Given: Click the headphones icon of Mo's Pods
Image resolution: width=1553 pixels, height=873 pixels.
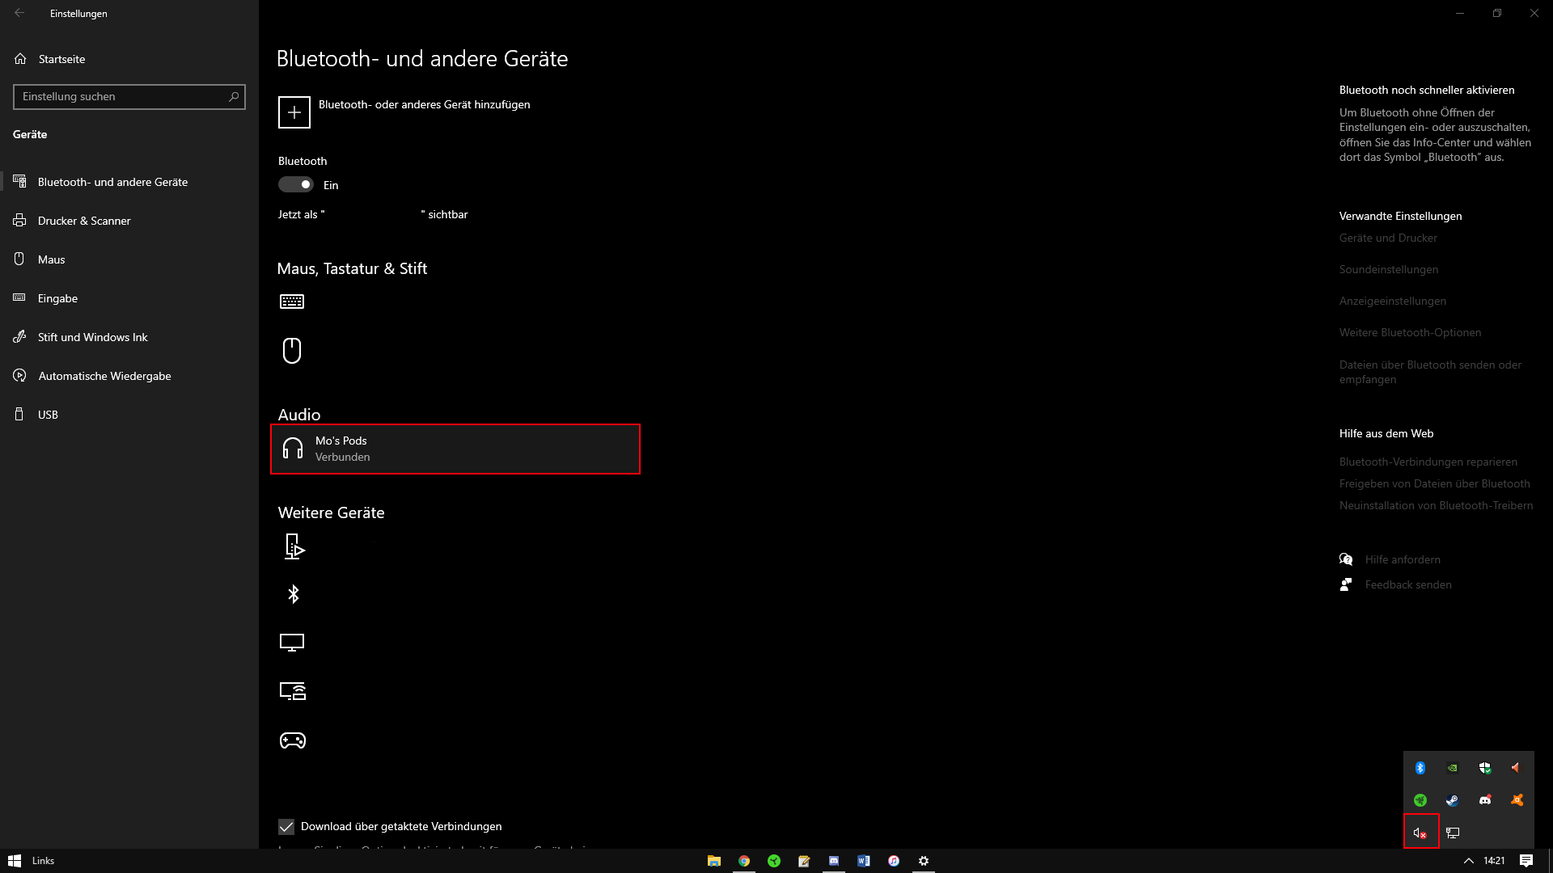Looking at the screenshot, I should coord(293,449).
